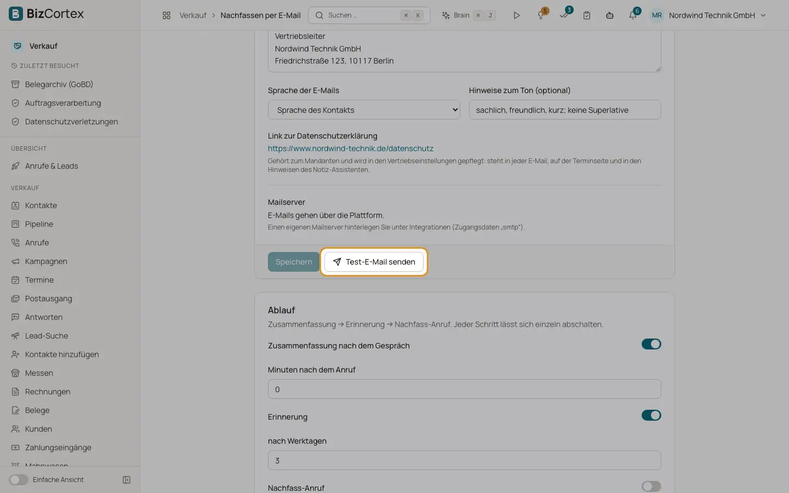Click the Minuten nach dem Anruf field
The height and width of the screenshot is (493, 789).
[465, 389]
